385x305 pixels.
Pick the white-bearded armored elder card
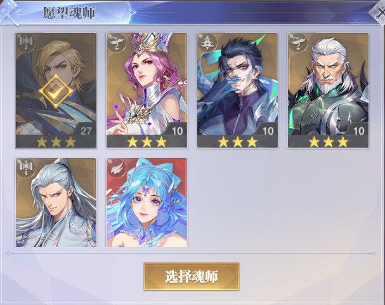pos(329,90)
